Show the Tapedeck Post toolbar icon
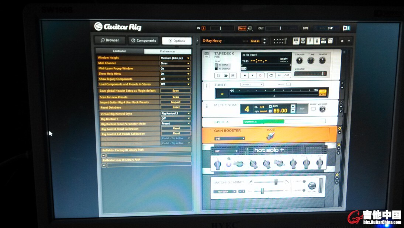Image resolution: width=404 pixels, height=228 pixels. click(x=303, y=41)
